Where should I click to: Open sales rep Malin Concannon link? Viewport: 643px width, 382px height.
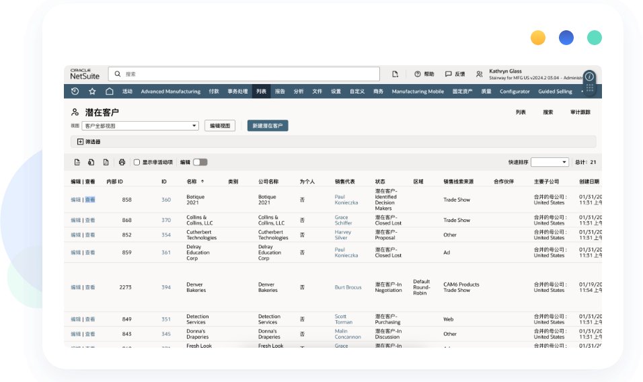(348, 334)
